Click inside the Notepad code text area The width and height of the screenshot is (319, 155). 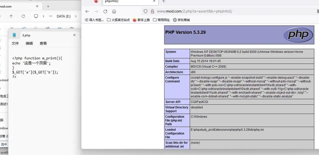pyautogui.click(x=44, y=101)
